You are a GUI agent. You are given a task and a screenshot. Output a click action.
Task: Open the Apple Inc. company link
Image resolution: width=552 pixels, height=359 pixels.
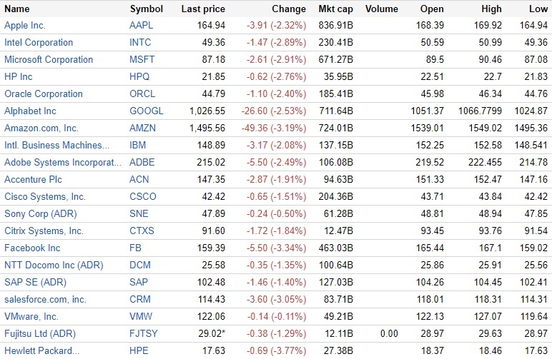(25, 26)
